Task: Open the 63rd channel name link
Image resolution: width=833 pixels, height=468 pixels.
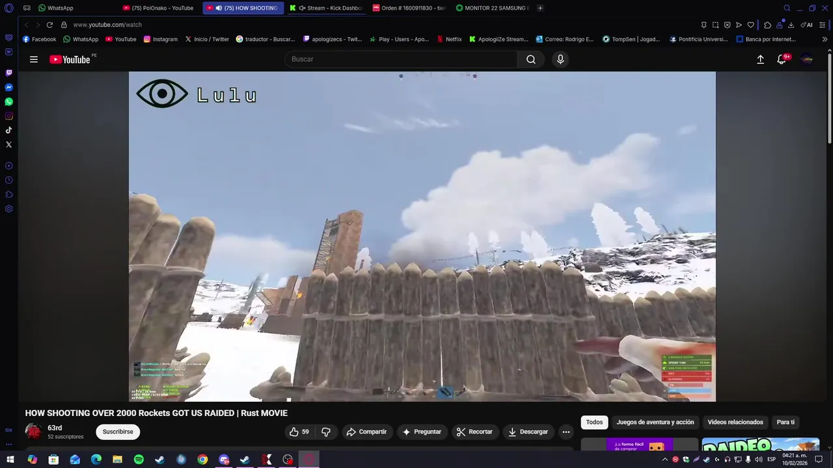Action: click(55, 428)
